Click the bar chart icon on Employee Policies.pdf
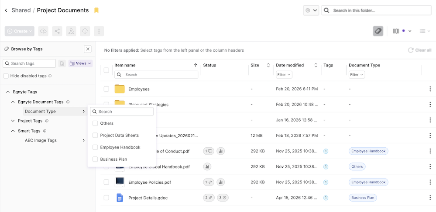Screen dimensions: 436x212 pos(221,182)
